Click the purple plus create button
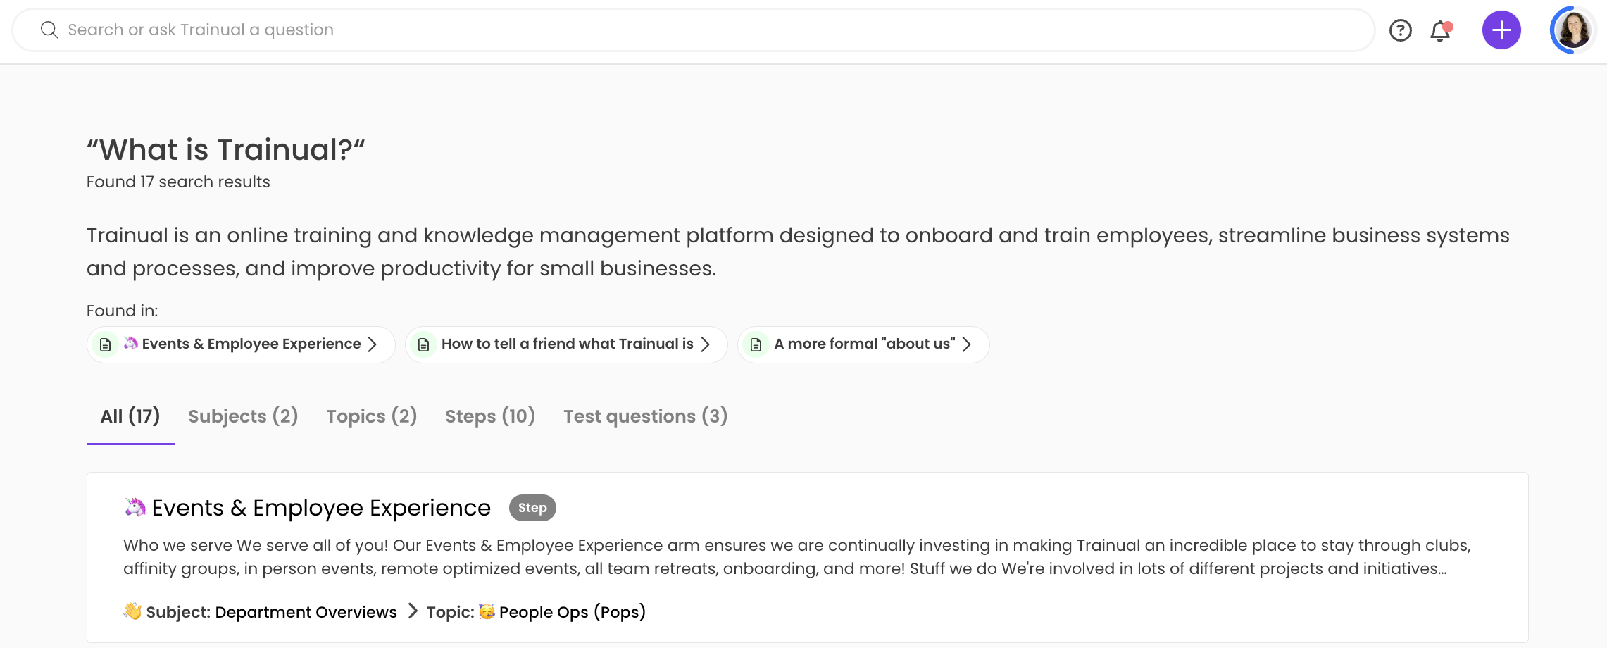Screen dimensions: 1607x648 (x=1501, y=30)
